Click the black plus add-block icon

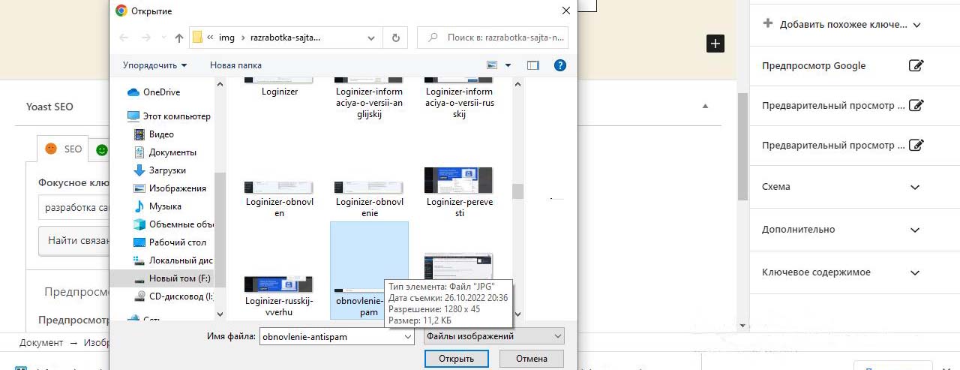click(715, 44)
